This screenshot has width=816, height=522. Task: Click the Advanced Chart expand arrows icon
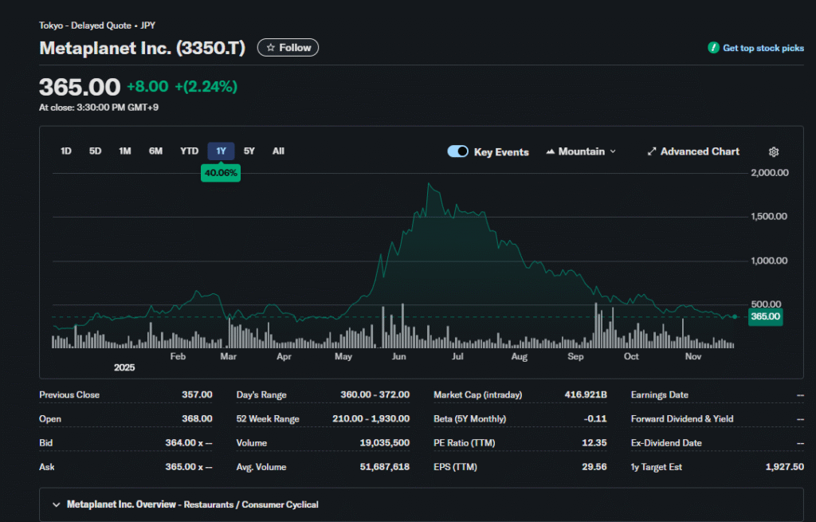coord(651,151)
